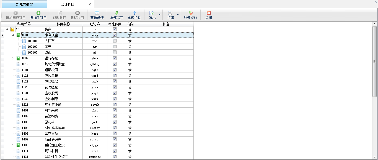This screenshot has width=378, height=160.
Task: Expand all rows with 全部展开
Action: tap(116, 13)
